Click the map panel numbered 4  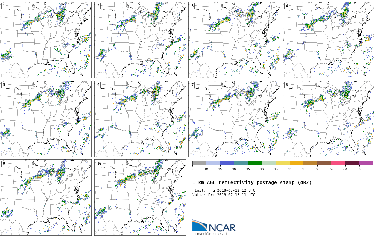328,40
